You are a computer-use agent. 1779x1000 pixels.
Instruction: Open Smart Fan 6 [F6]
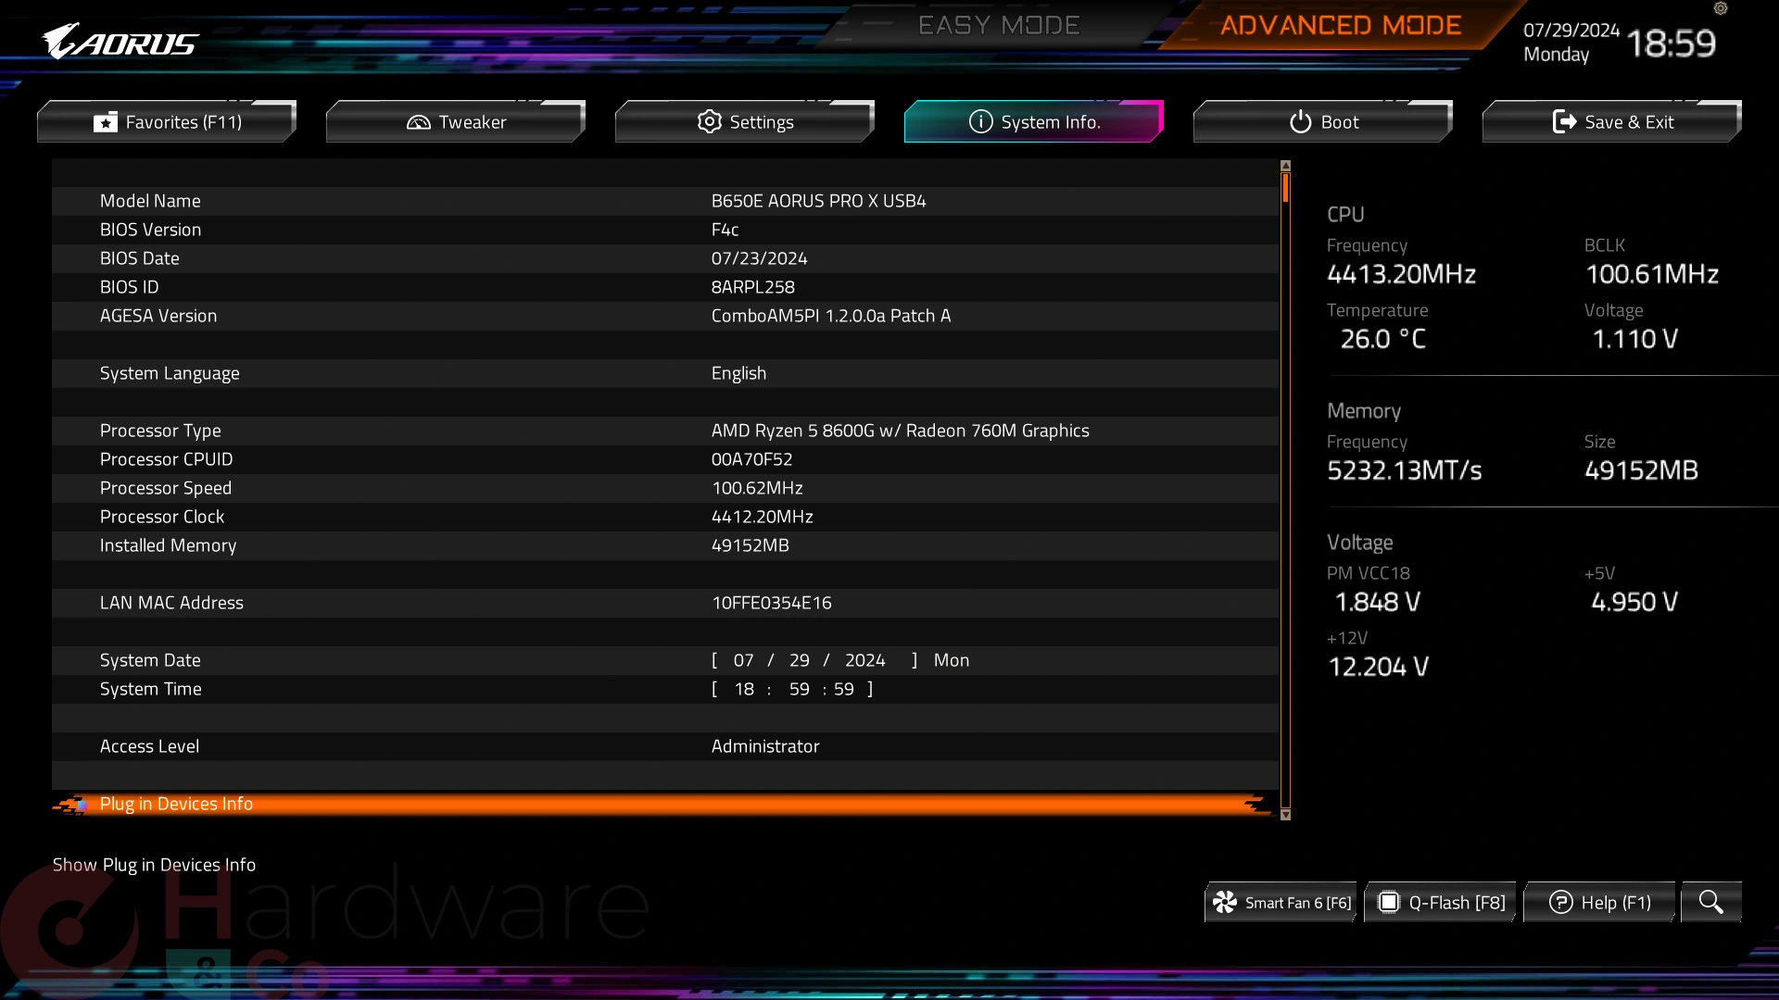pos(1281,902)
